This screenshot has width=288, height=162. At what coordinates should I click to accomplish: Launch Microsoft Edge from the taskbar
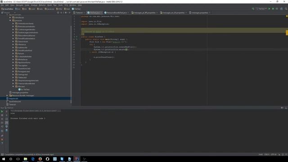pos(33,159)
